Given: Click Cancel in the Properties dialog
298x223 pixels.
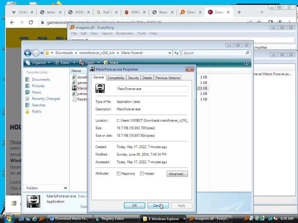Looking at the screenshot, I should pyautogui.click(x=158, y=206).
